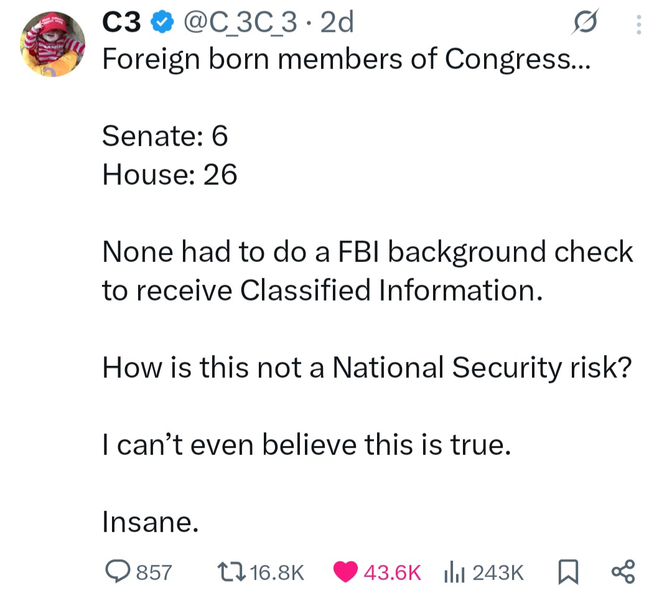Viewport: 672px width, 595px height.
Task: Click the 2d timestamp
Action: pyautogui.click(x=336, y=24)
